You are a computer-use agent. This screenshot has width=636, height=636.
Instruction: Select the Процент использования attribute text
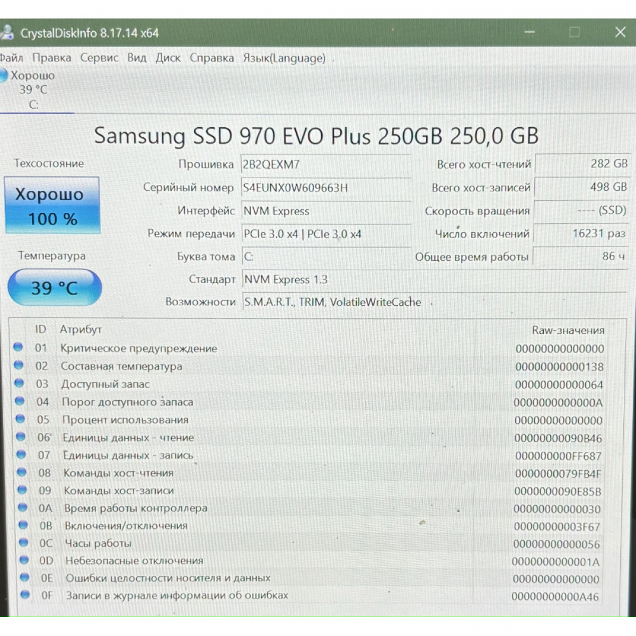click(x=126, y=420)
